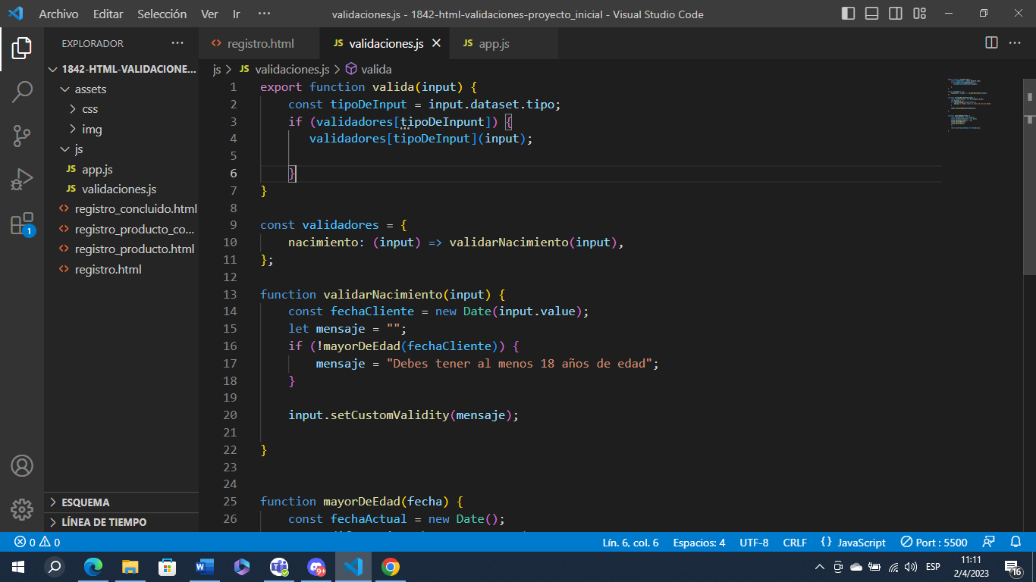Collapse the assets folder
Screen dimensions: 1036x582
121,89
